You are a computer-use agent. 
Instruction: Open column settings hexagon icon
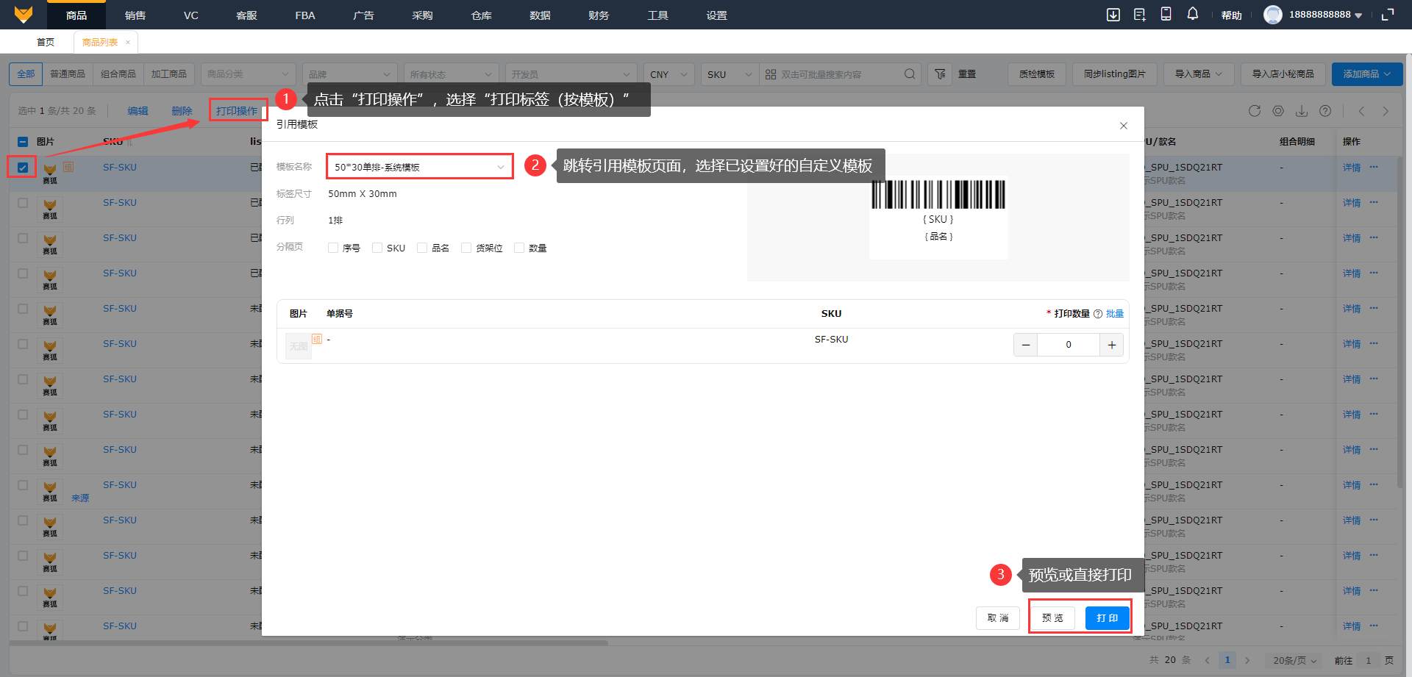tap(1278, 111)
